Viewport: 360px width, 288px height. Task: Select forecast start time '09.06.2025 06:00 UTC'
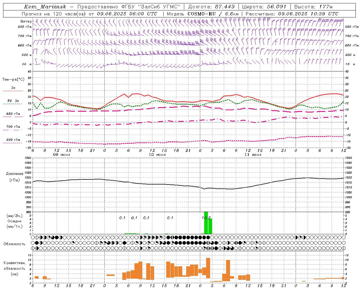click(x=127, y=14)
